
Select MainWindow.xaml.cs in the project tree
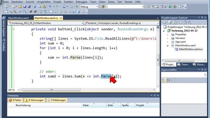pyautogui.click(x=191, y=49)
